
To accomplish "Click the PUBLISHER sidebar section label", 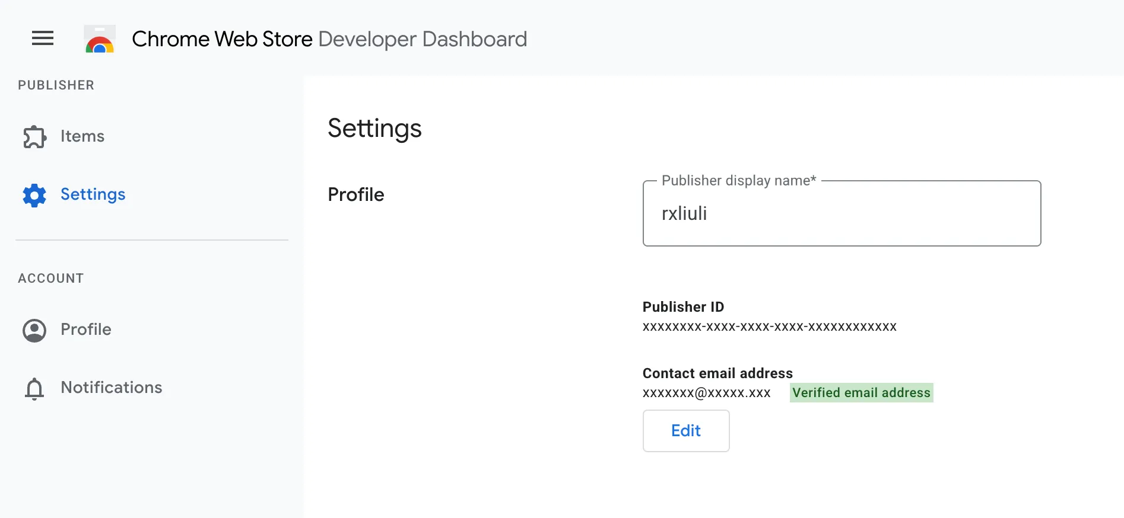I will (x=56, y=85).
